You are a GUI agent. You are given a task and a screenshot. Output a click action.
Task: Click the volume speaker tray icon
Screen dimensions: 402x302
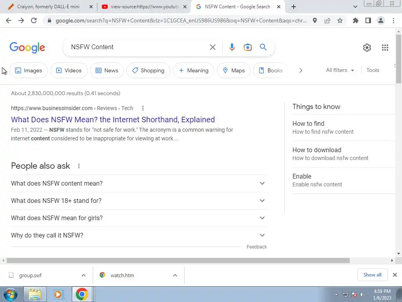tap(362, 295)
